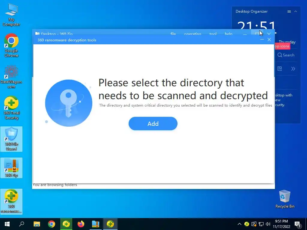Open the help menu in 360 Zip window
Image resolution: width=307 pixels, height=230 pixels.
click(x=228, y=34)
